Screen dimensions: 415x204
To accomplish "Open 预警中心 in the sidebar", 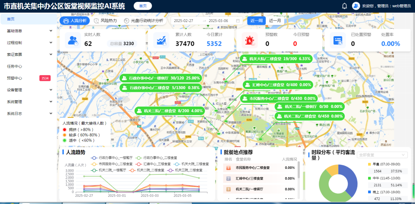I will (28, 78).
